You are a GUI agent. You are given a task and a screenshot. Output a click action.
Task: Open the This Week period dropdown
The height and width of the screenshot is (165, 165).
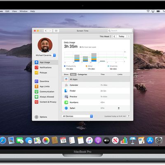[x=105, y=36]
